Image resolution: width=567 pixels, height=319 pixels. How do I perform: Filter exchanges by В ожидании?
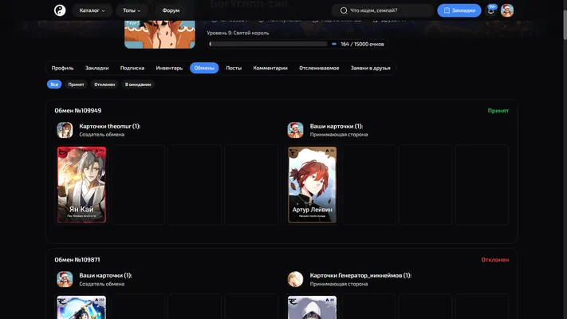(x=138, y=85)
